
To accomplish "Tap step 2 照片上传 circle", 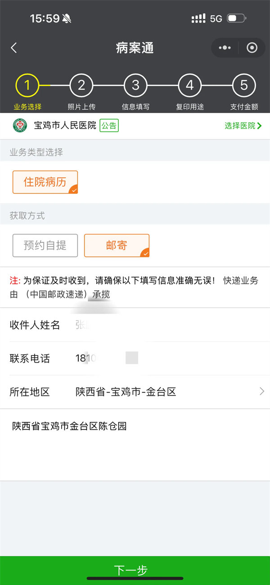I will point(81,85).
